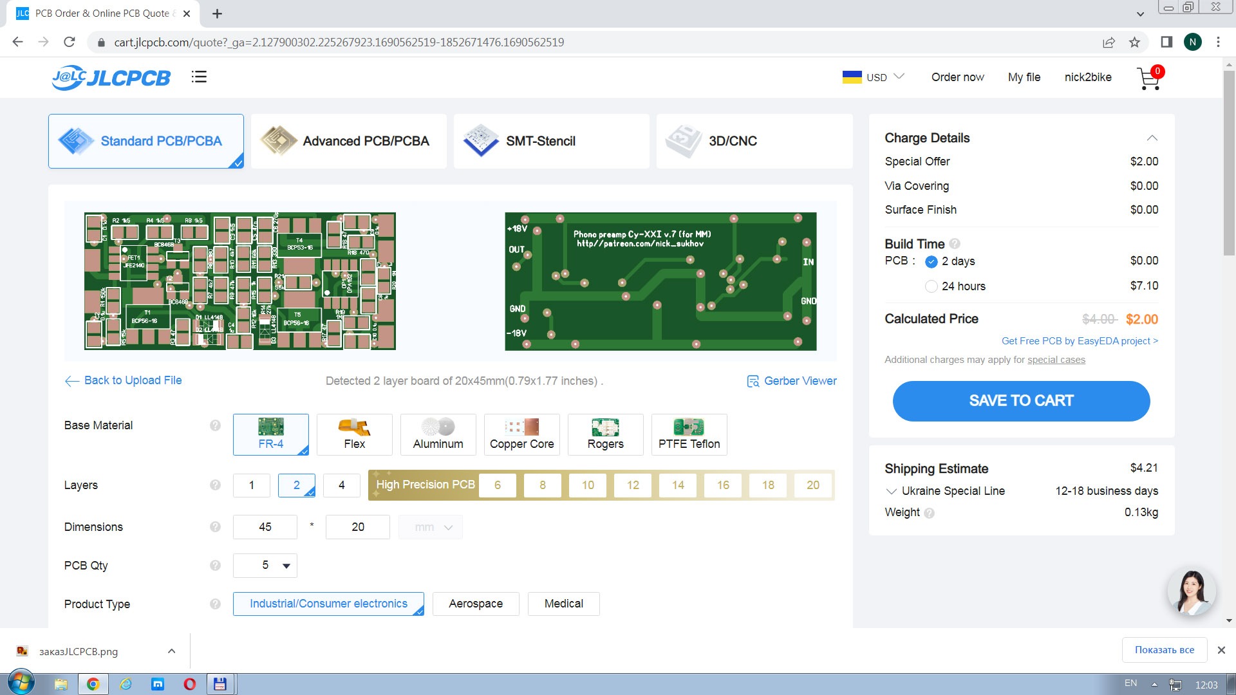This screenshot has height=695, width=1236.
Task: Open mm units dropdown
Action: 431,527
